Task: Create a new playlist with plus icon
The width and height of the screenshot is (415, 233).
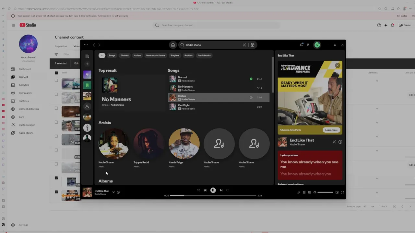Action: pyautogui.click(x=87, y=64)
